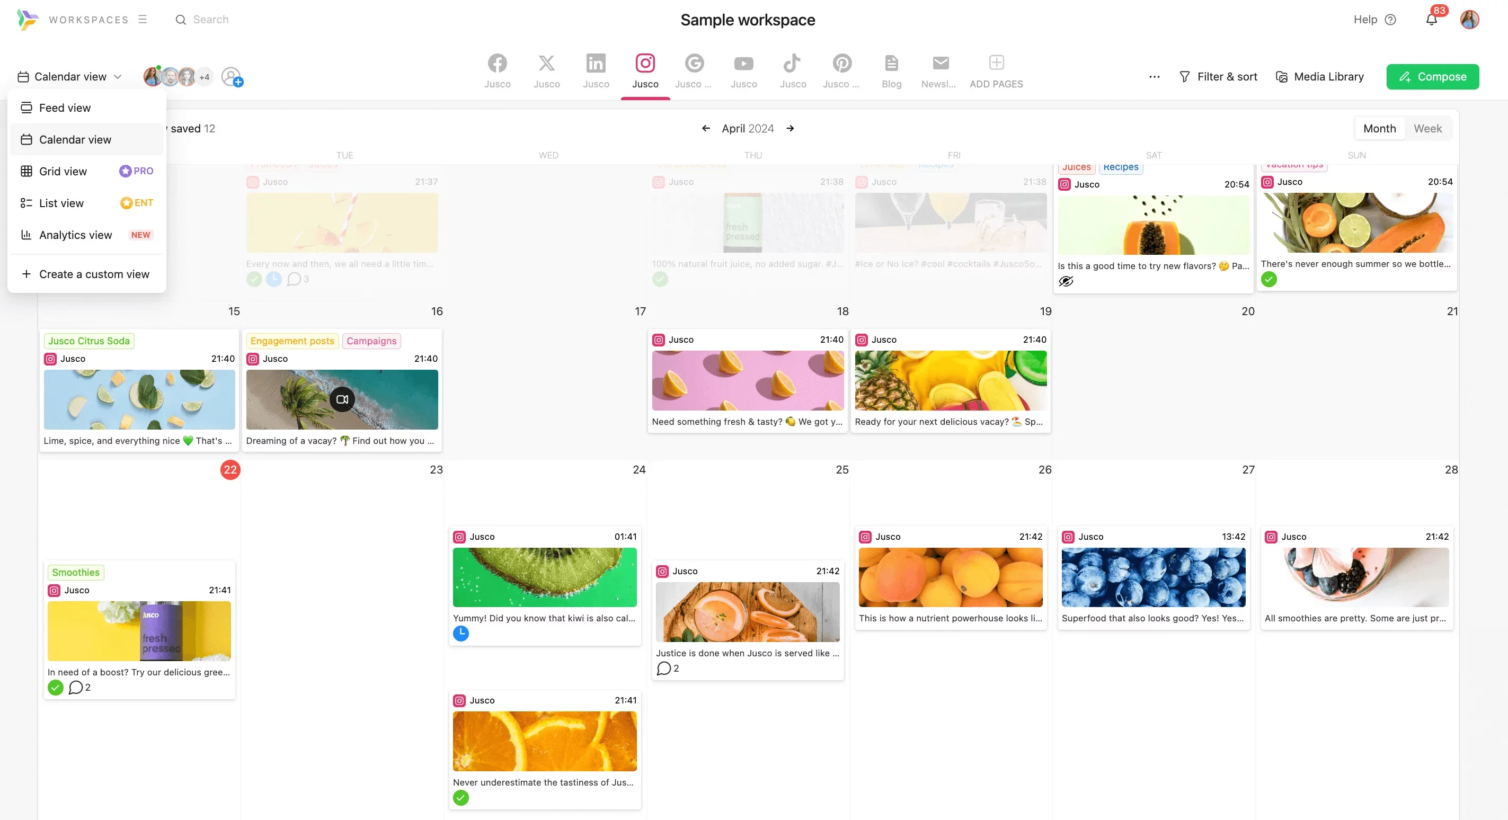The width and height of the screenshot is (1508, 820).
Task: Switch to Week view
Action: (x=1427, y=128)
